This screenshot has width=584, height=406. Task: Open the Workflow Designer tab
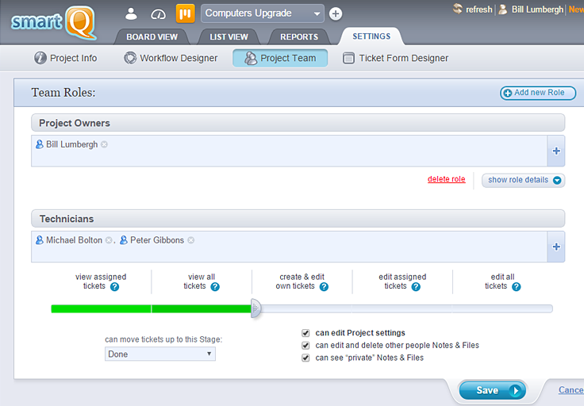pyautogui.click(x=171, y=58)
